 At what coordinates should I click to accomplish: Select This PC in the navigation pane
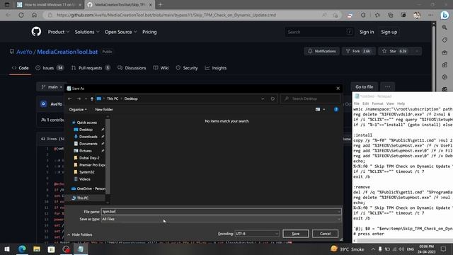pos(82,198)
